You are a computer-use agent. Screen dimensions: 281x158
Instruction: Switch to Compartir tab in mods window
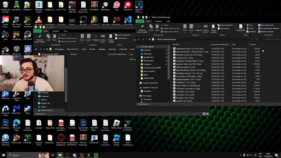click(56, 31)
